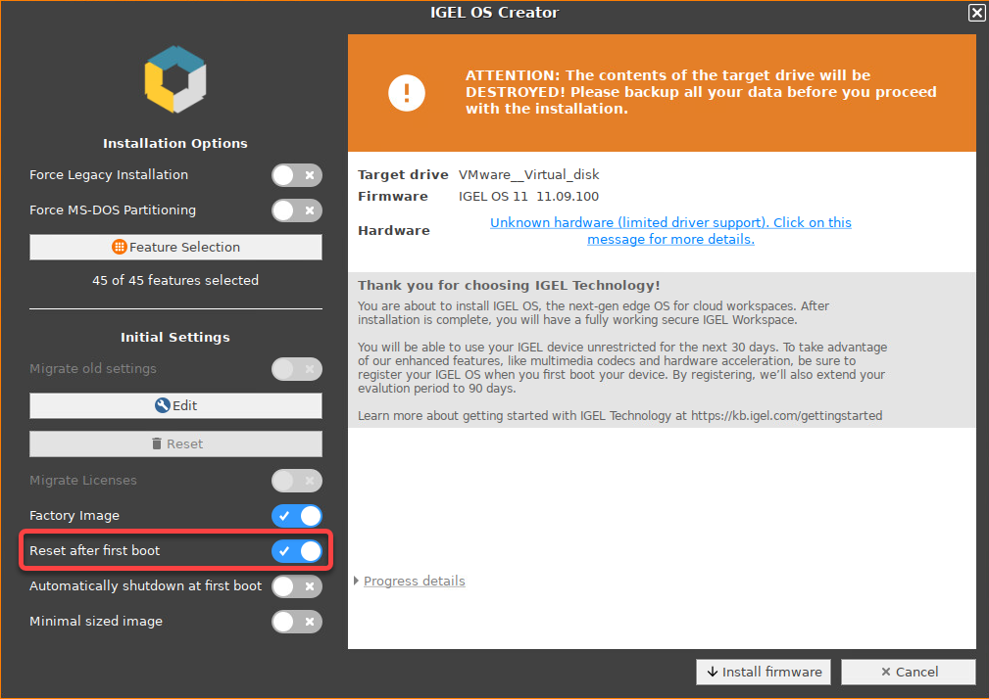
Task: Disable the Factory Image switch
Action: click(296, 516)
